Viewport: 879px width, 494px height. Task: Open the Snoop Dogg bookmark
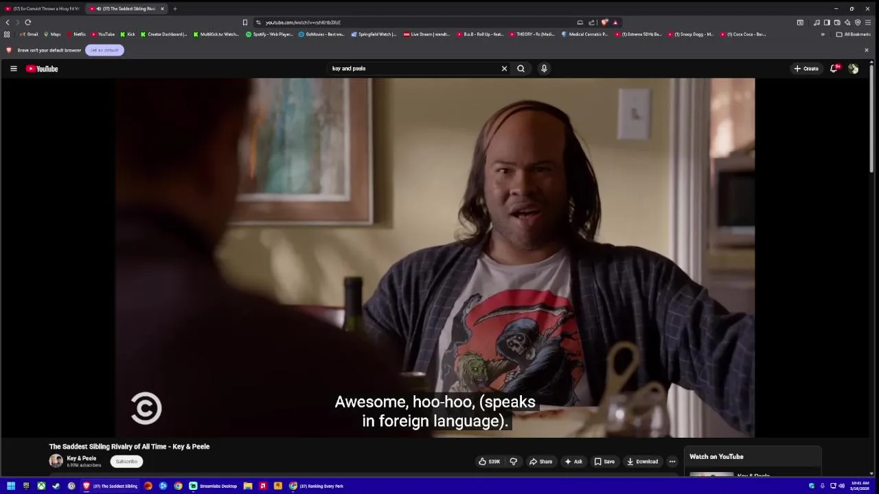(692, 34)
